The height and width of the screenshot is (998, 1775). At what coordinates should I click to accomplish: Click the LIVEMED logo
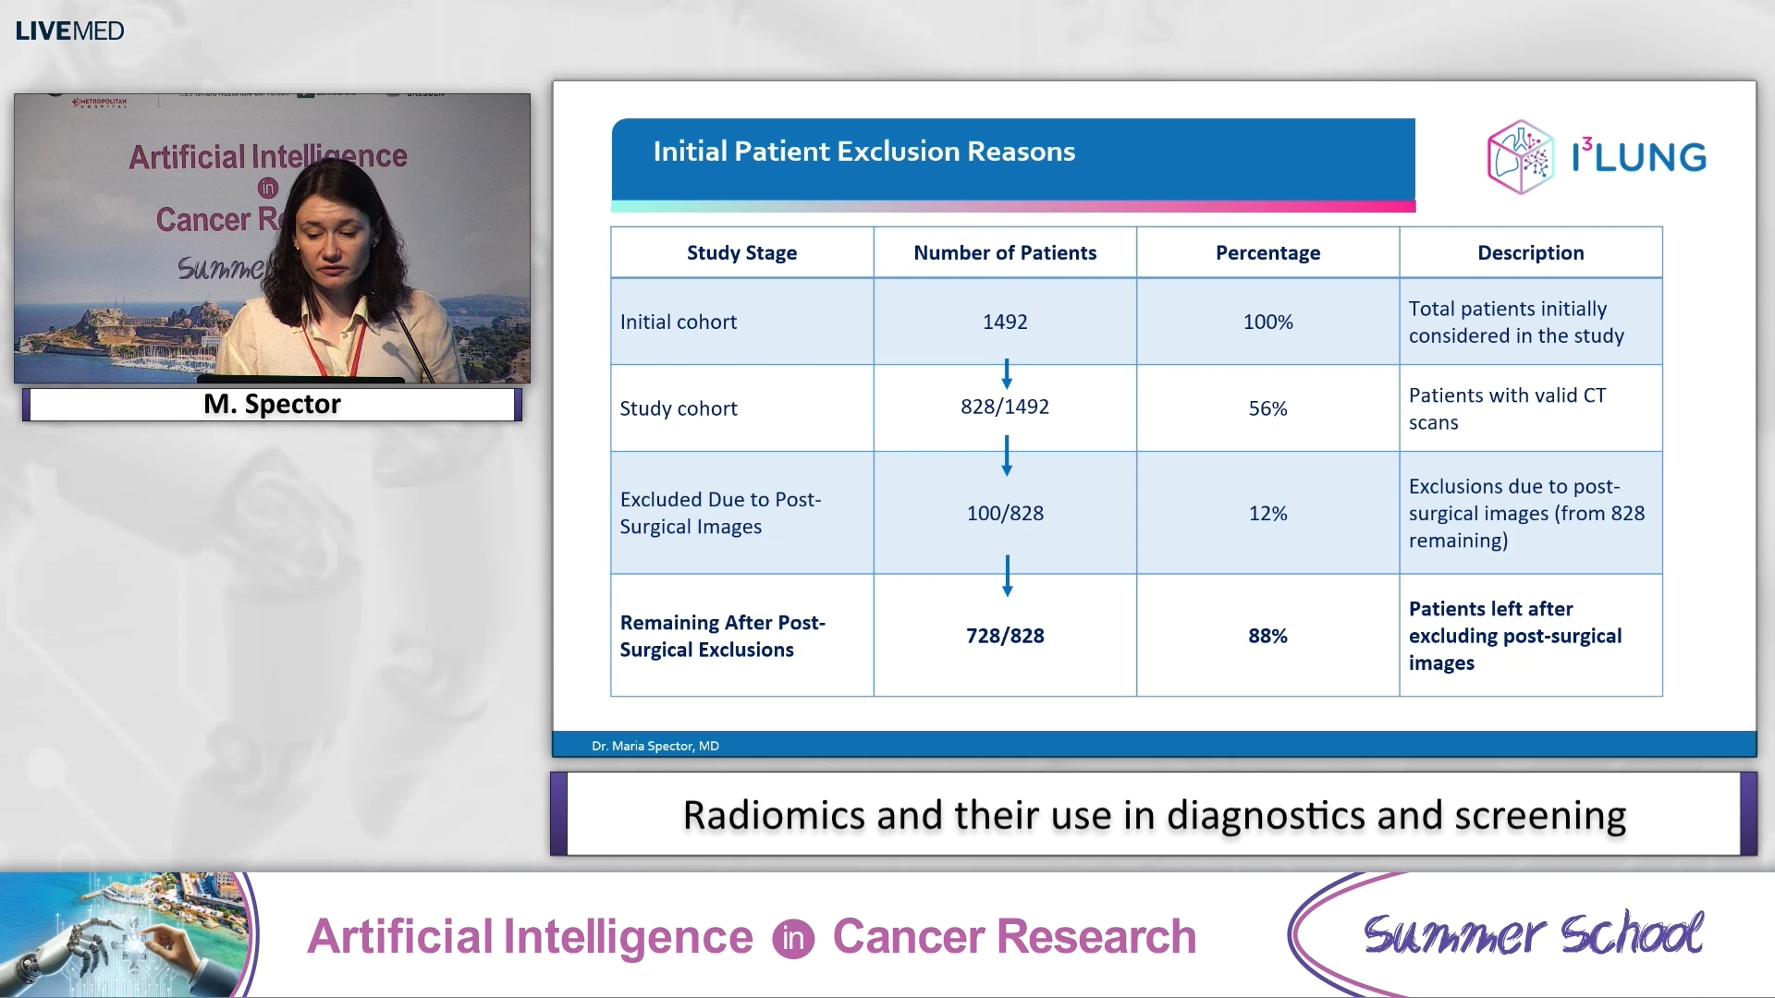point(69,30)
